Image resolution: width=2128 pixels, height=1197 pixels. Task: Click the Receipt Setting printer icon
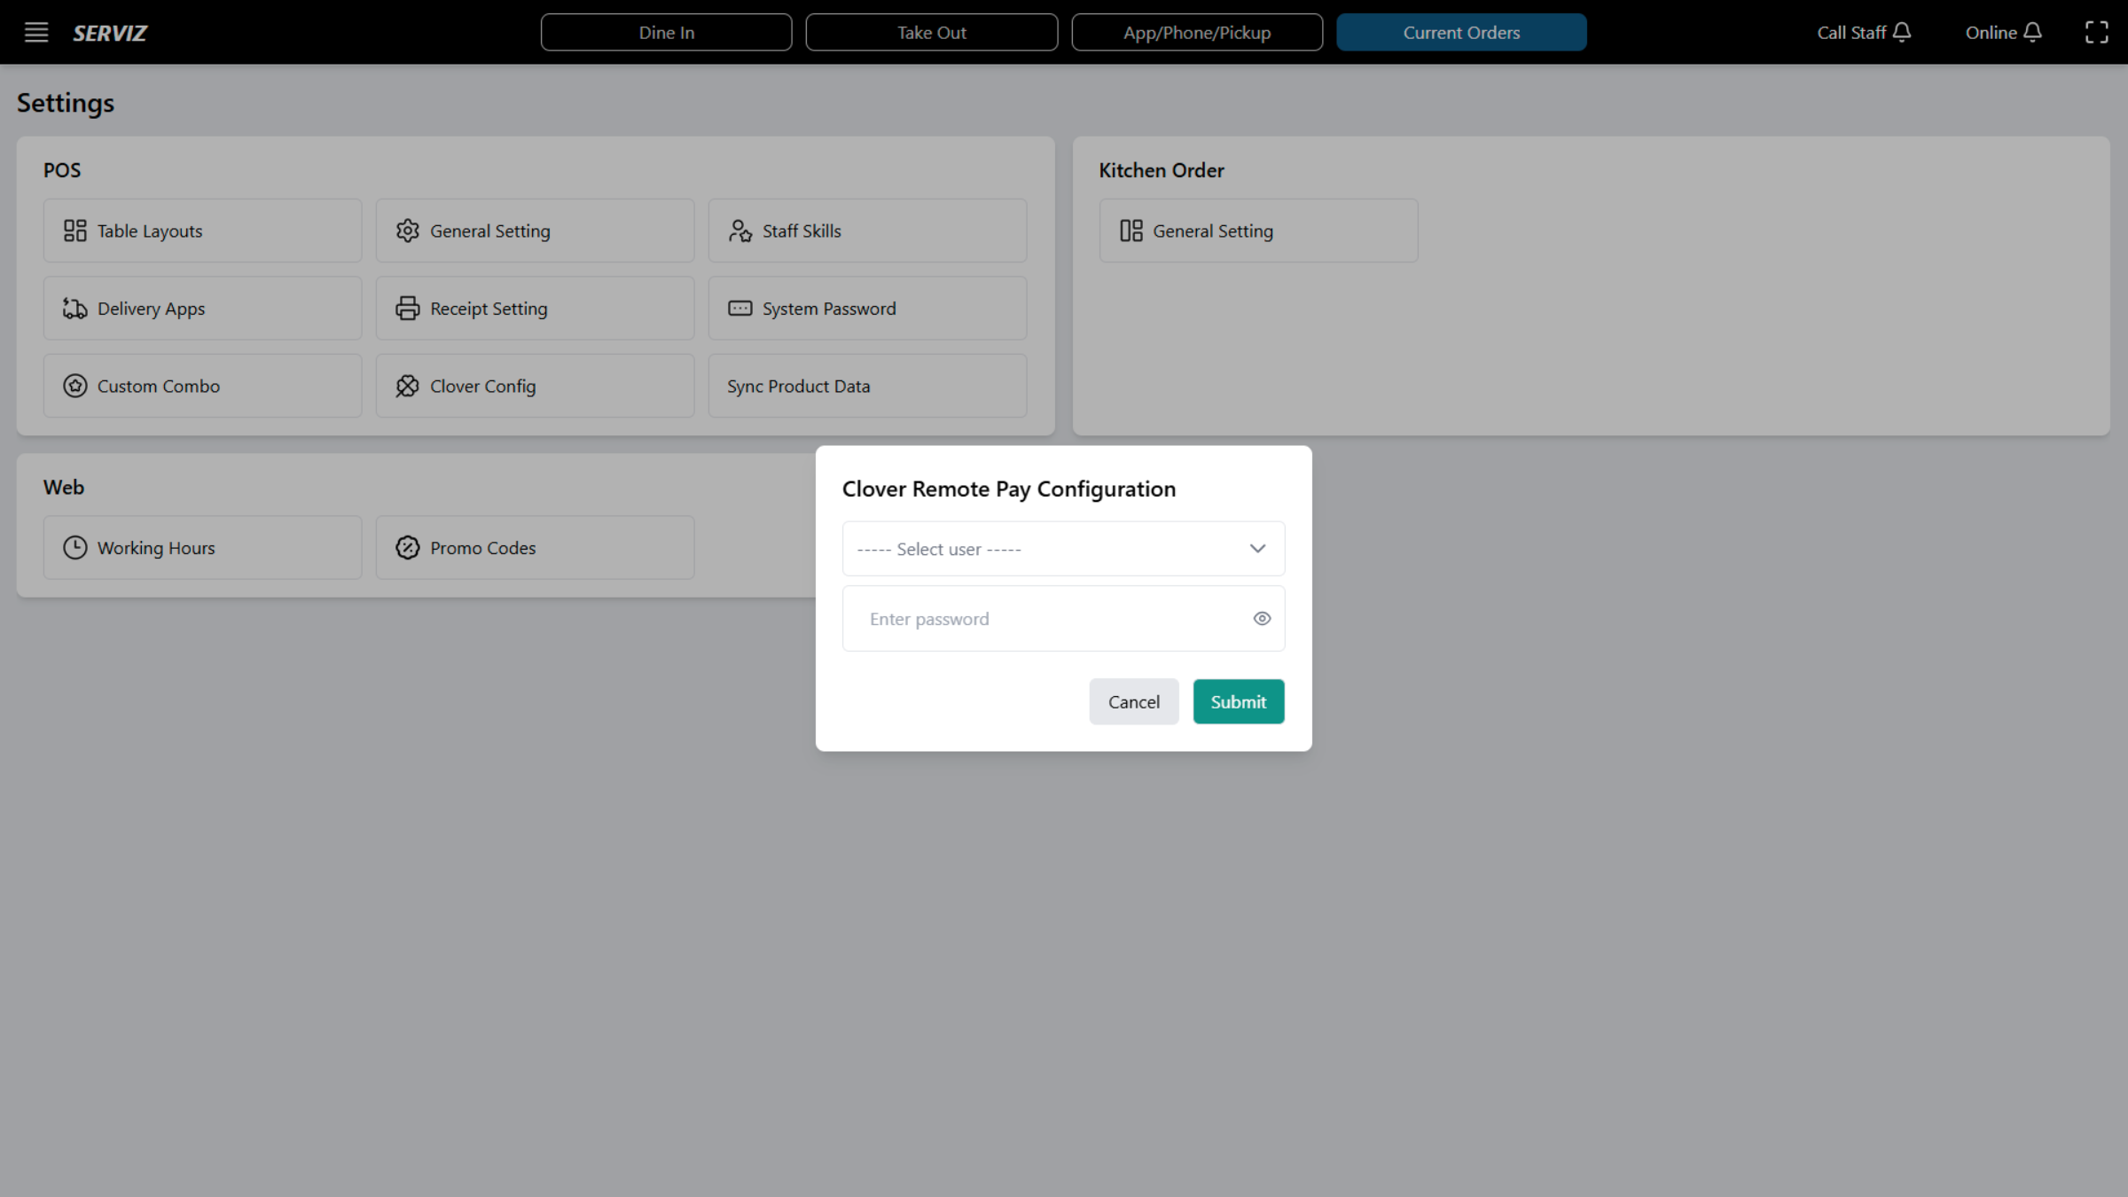click(408, 308)
